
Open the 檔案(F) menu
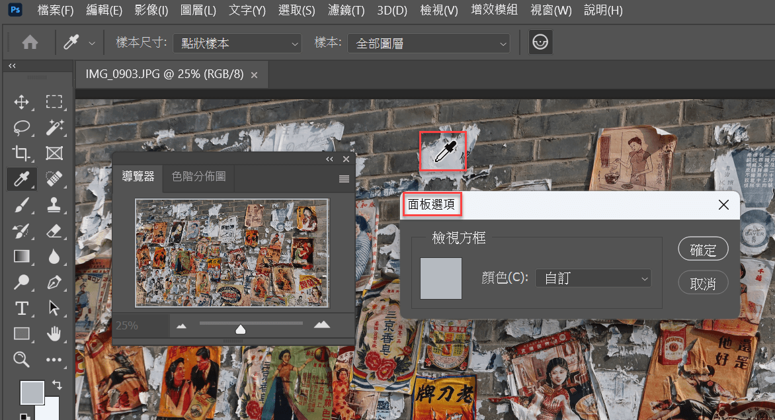(56, 10)
